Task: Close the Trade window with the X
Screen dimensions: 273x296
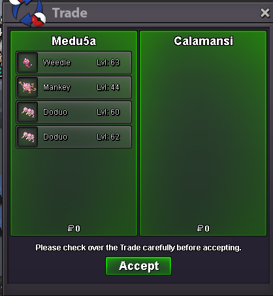Action: click(x=265, y=13)
